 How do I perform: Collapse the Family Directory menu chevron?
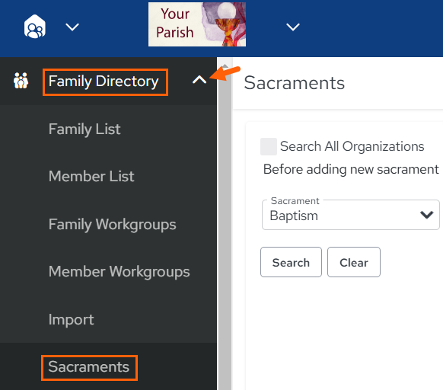pos(199,80)
